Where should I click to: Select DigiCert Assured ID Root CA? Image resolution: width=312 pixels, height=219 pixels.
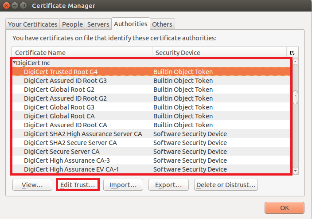pyautogui.click(x=151, y=125)
